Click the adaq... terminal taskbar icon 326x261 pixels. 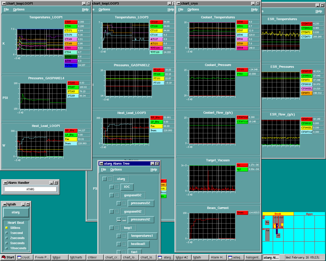tap(235, 257)
